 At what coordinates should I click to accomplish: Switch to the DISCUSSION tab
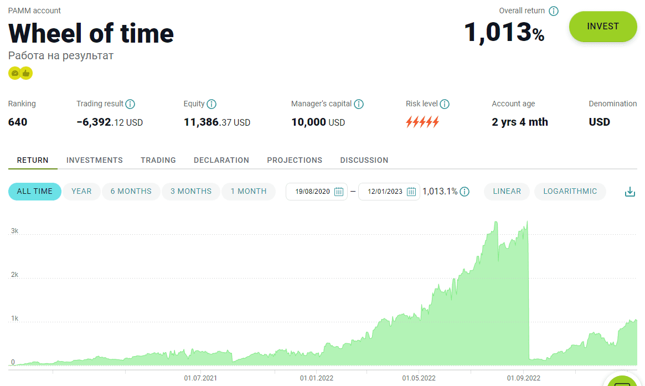[x=364, y=161]
